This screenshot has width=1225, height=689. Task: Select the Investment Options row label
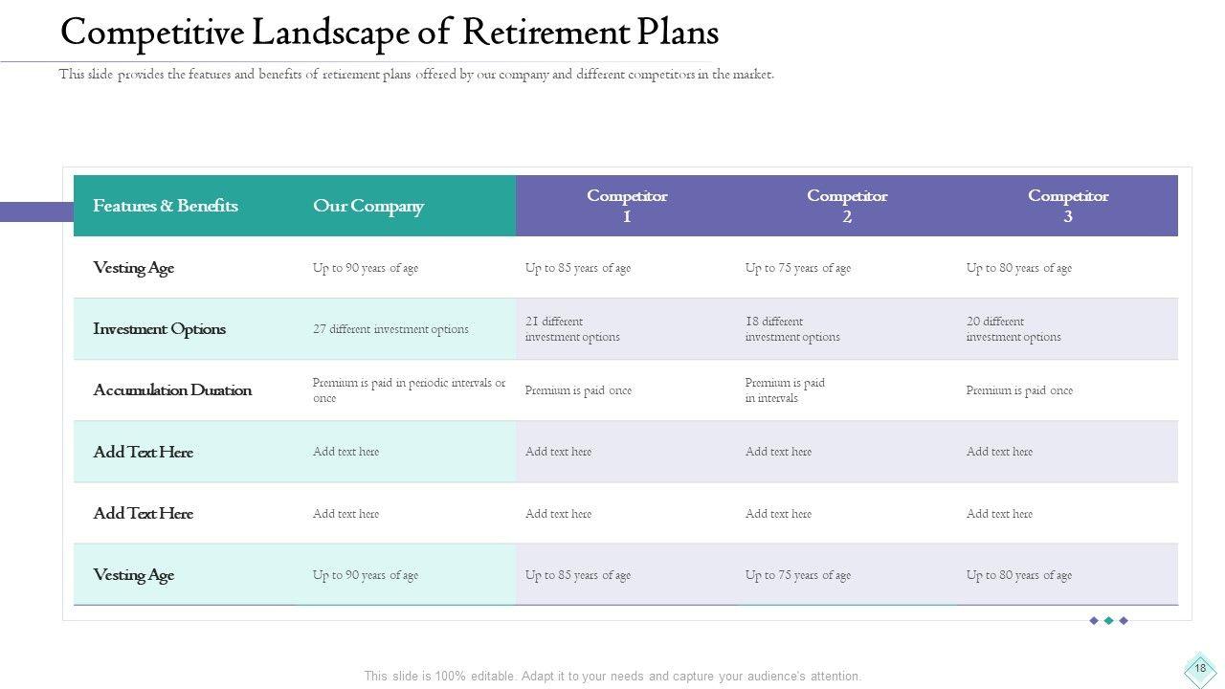159,329
